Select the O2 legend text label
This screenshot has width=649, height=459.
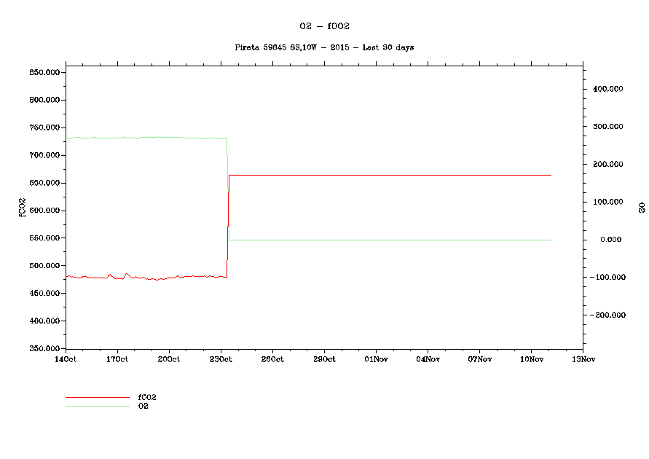[143, 406]
